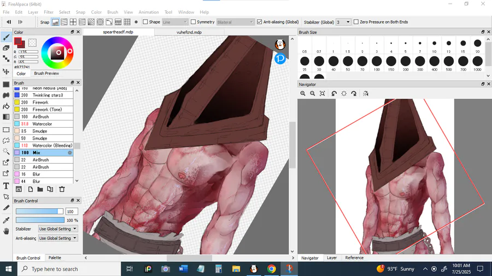Select the Gradient tool
Image resolution: width=492 pixels, height=276 pixels.
pyautogui.click(x=6, y=117)
